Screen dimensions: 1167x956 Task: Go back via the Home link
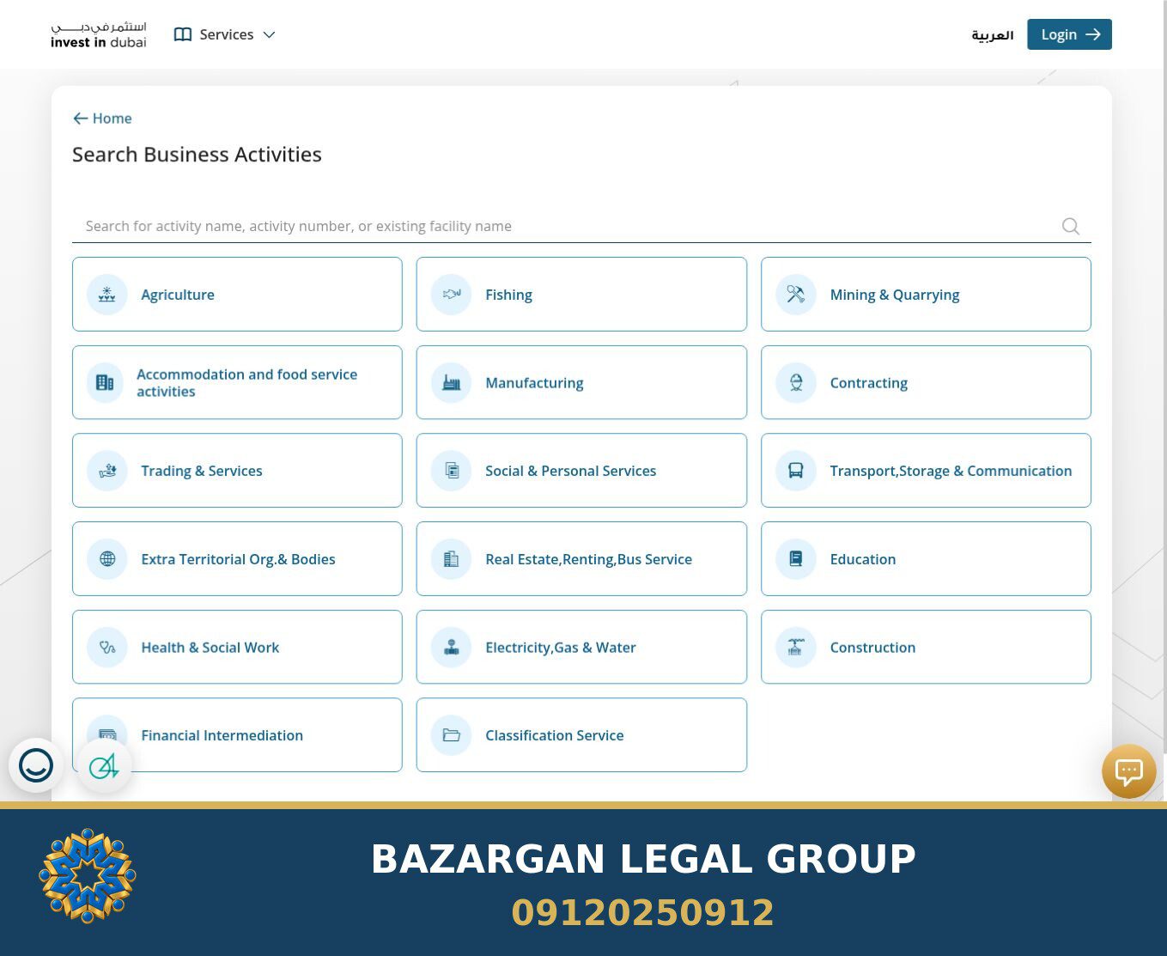(102, 119)
